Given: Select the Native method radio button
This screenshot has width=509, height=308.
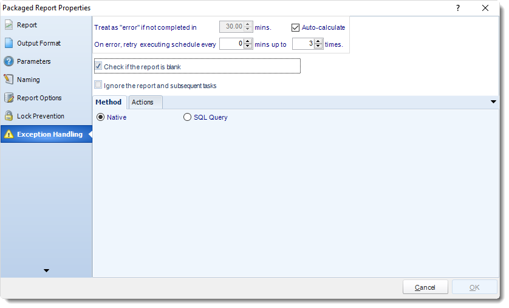Looking at the screenshot, I should click(101, 117).
